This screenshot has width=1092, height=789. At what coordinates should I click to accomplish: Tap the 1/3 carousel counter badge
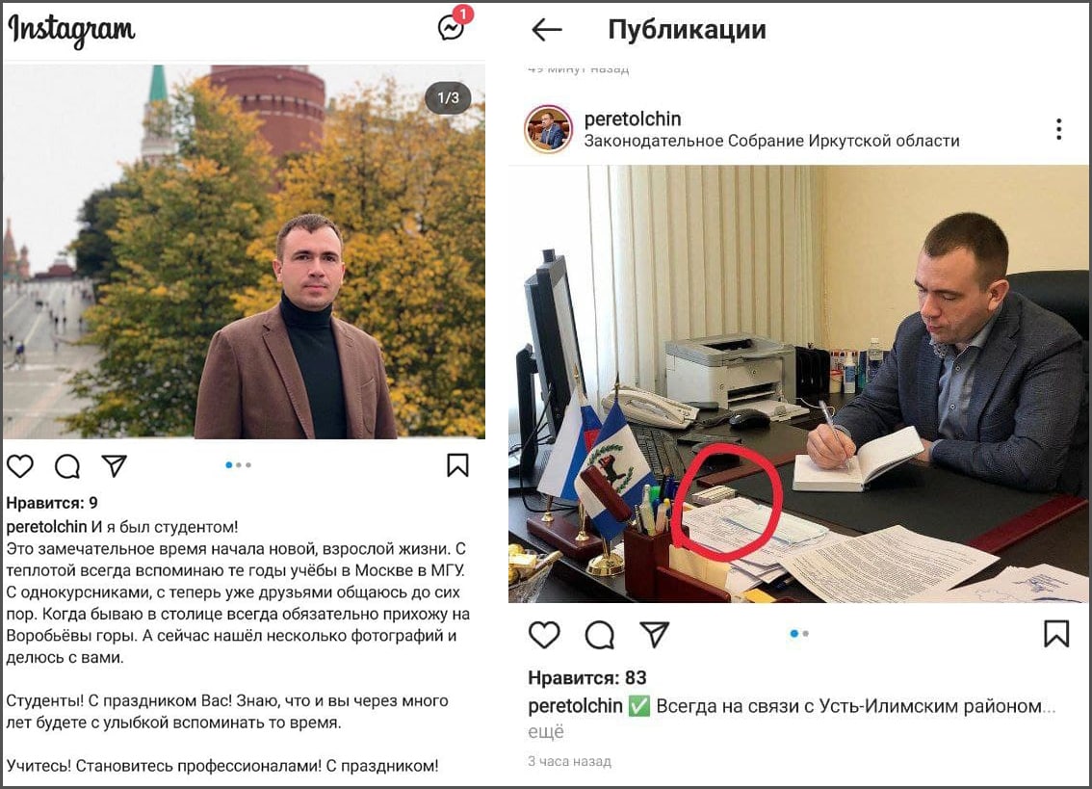pyautogui.click(x=448, y=98)
